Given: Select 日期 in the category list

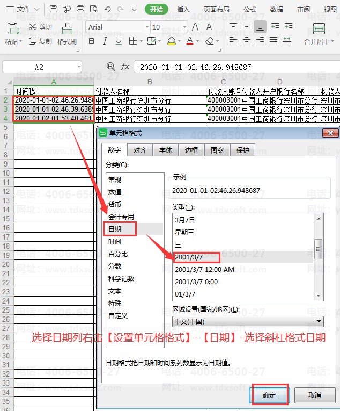Looking at the screenshot, I should 115,229.
